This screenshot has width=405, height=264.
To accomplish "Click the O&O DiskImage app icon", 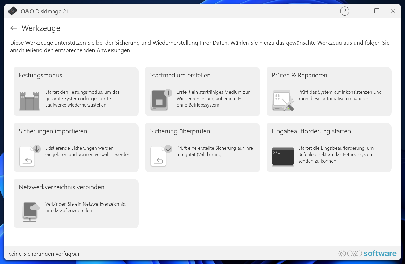I will [x=12, y=11].
